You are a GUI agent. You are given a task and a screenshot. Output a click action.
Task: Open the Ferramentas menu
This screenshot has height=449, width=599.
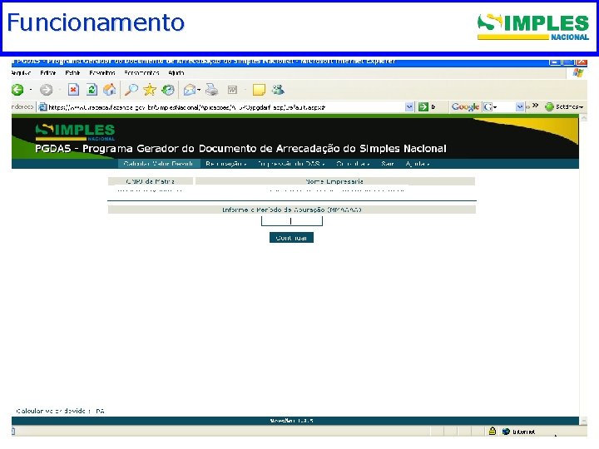[x=141, y=72]
